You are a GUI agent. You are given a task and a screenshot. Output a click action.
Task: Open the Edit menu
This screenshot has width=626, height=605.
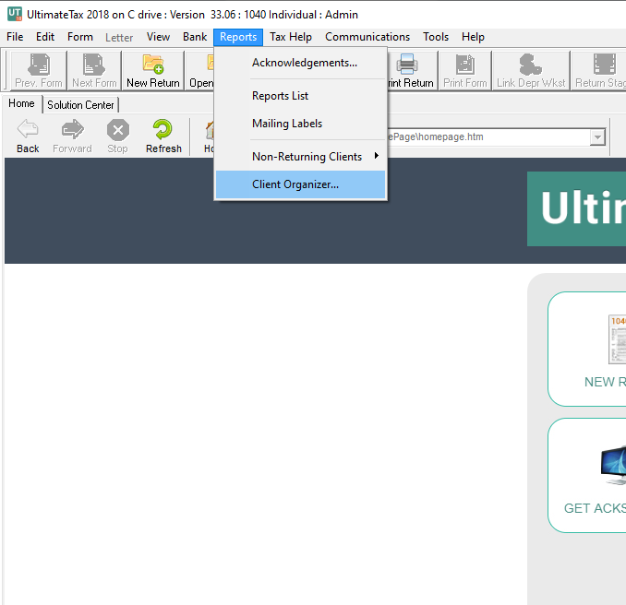(x=45, y=37)
